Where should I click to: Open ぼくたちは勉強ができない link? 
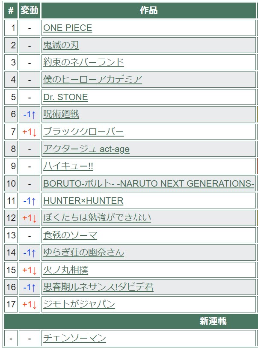(x=97, y=218)
